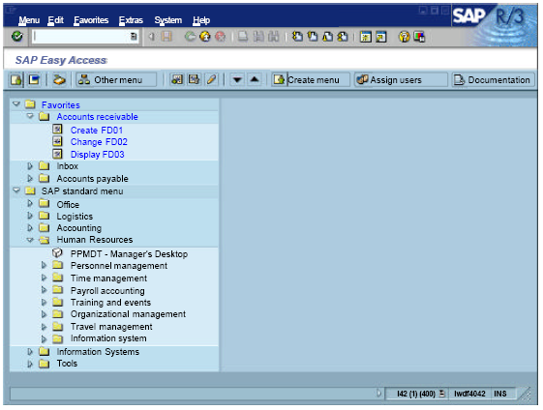Open the command field history dropdown
Viewport: 543px width, 410px height.
coord(134,37)
